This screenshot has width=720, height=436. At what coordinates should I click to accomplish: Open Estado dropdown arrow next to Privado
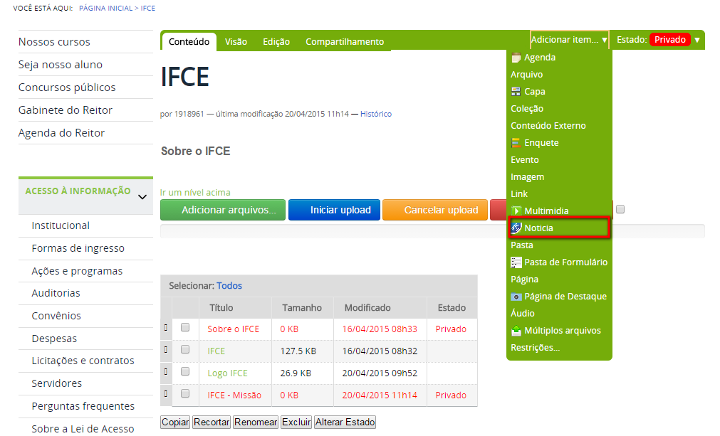[x=697, y=40]
